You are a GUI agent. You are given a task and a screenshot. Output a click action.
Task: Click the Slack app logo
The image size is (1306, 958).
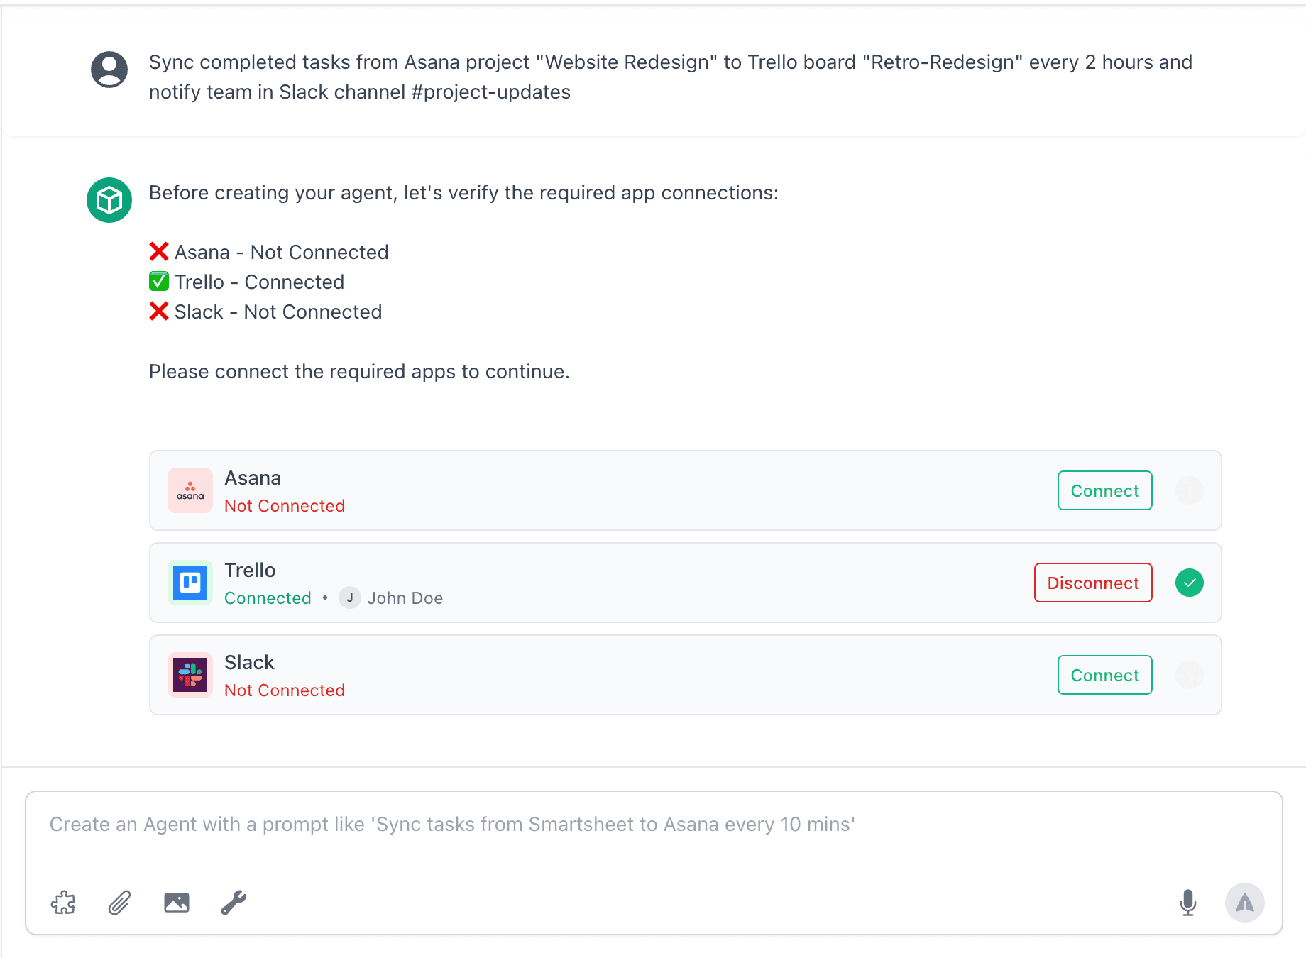click(190, 675)
